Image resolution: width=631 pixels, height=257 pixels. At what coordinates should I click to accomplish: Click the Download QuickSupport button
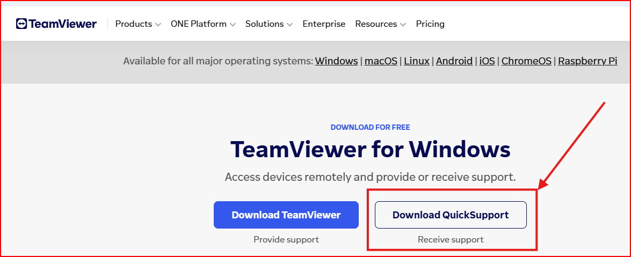click(x=451, y=215)
